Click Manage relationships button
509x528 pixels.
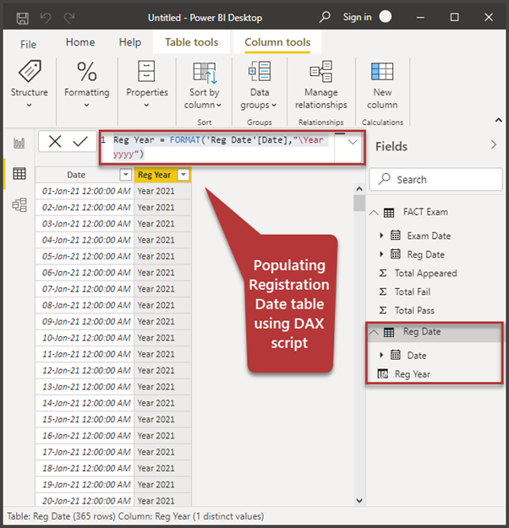tap(321, 84)
